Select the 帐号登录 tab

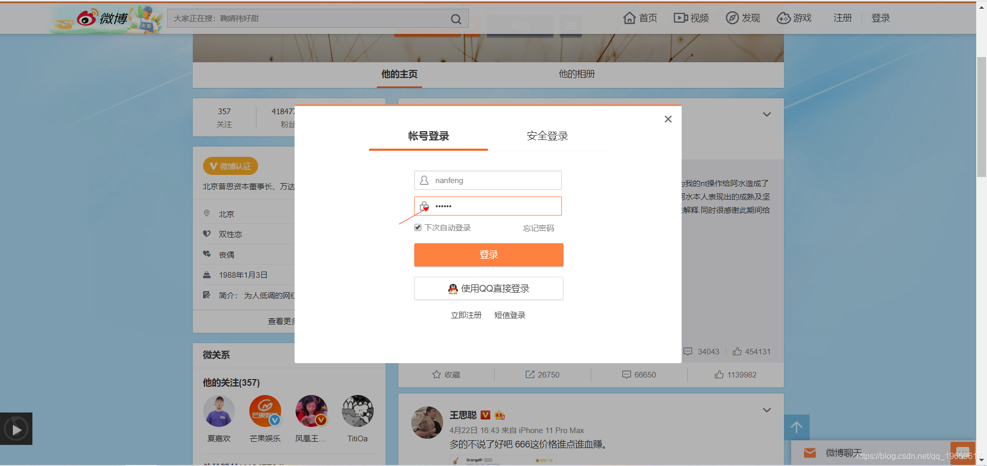pyautogui.click(x=428, y=136)
